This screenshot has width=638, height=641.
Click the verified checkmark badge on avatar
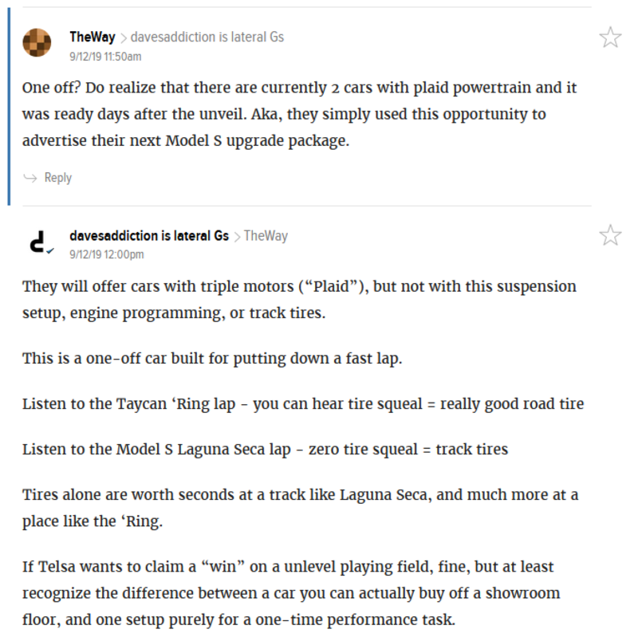(x=50, y=251)
